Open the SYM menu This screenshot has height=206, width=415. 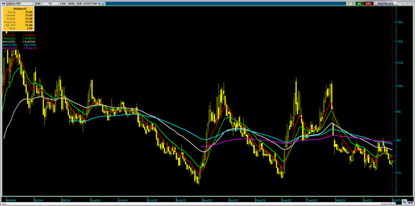click(x=86, y=3)
